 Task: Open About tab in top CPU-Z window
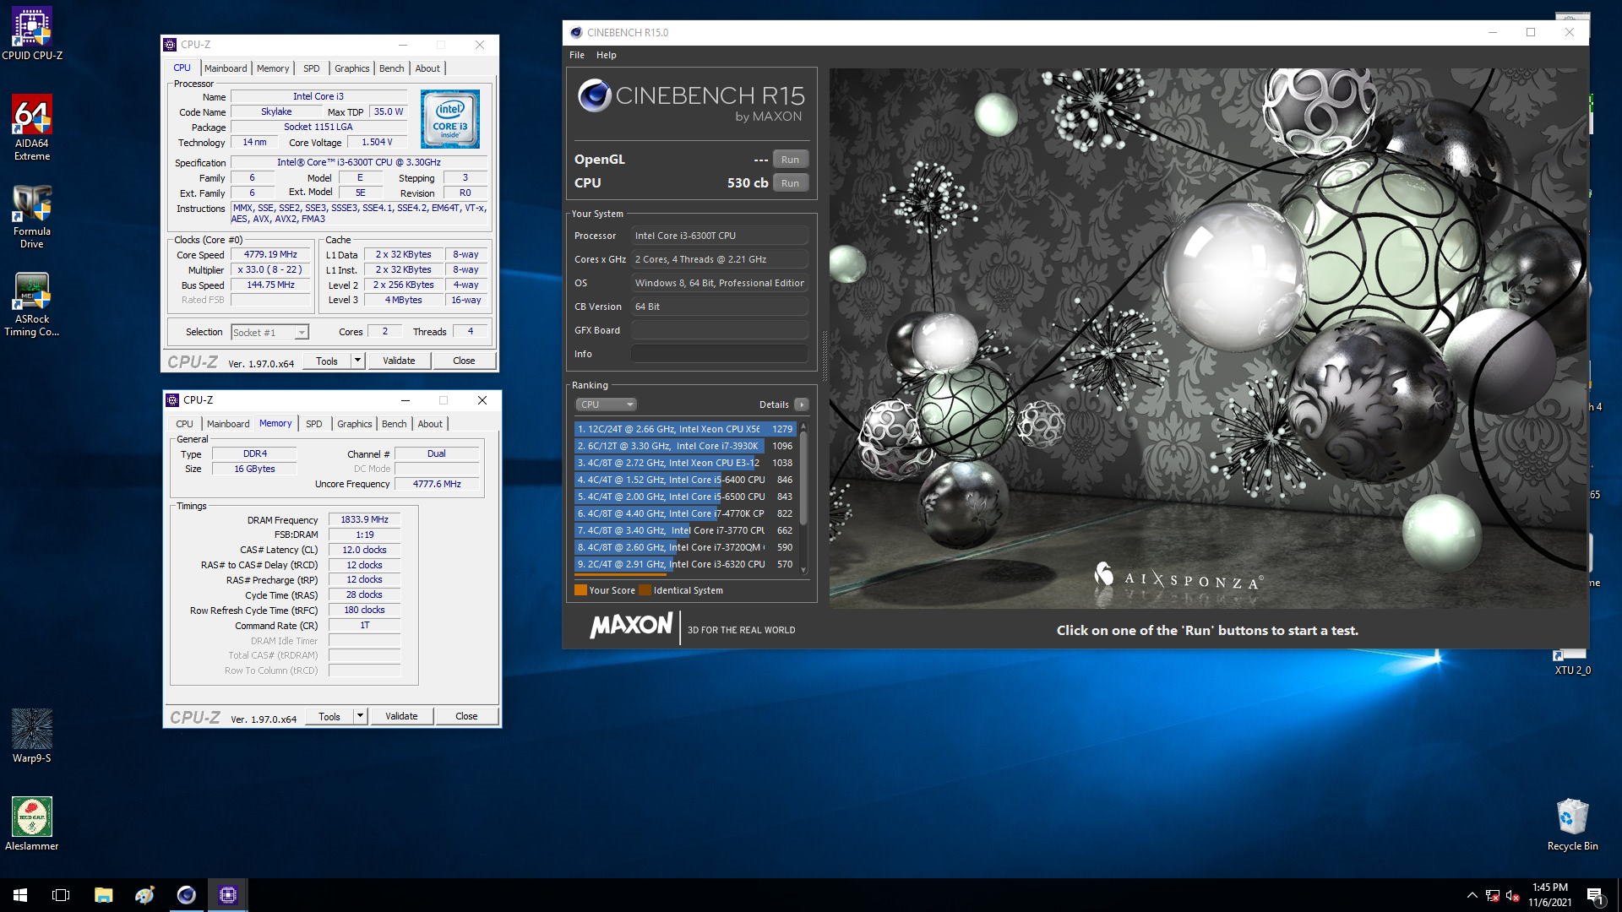coord(427,68)
